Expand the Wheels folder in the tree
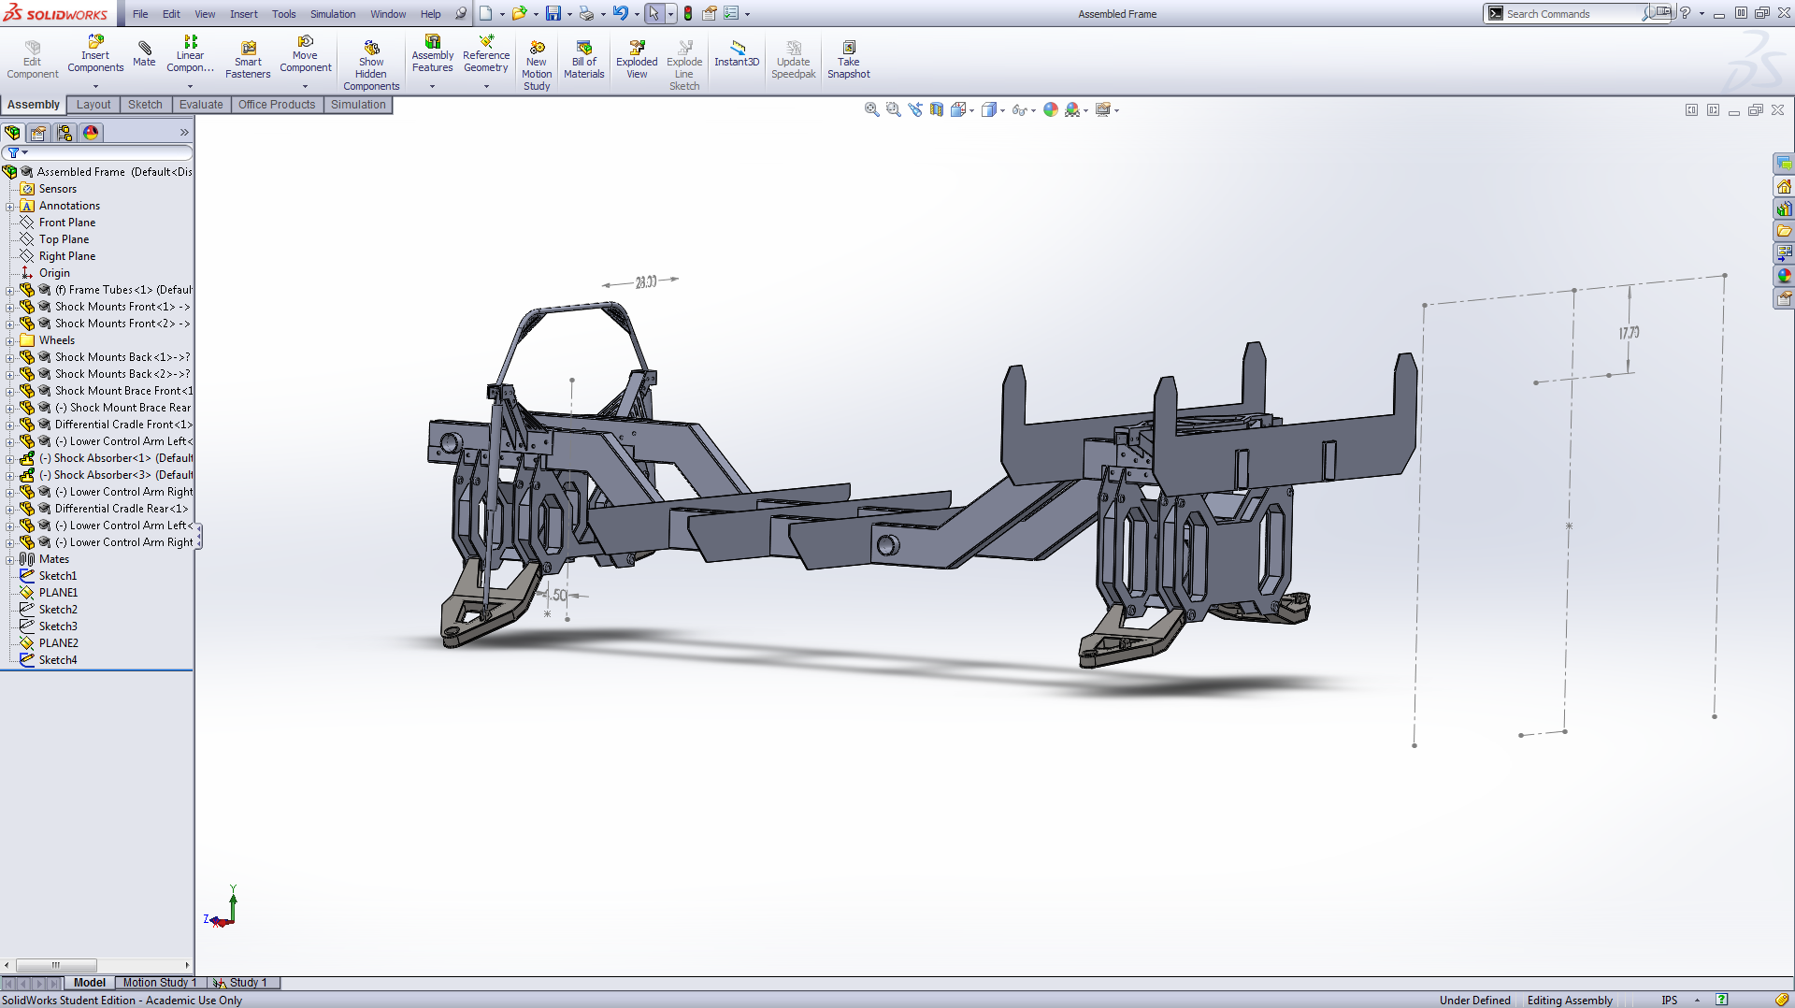This screenshot has height=1008, width=1795. pos(10,341)
